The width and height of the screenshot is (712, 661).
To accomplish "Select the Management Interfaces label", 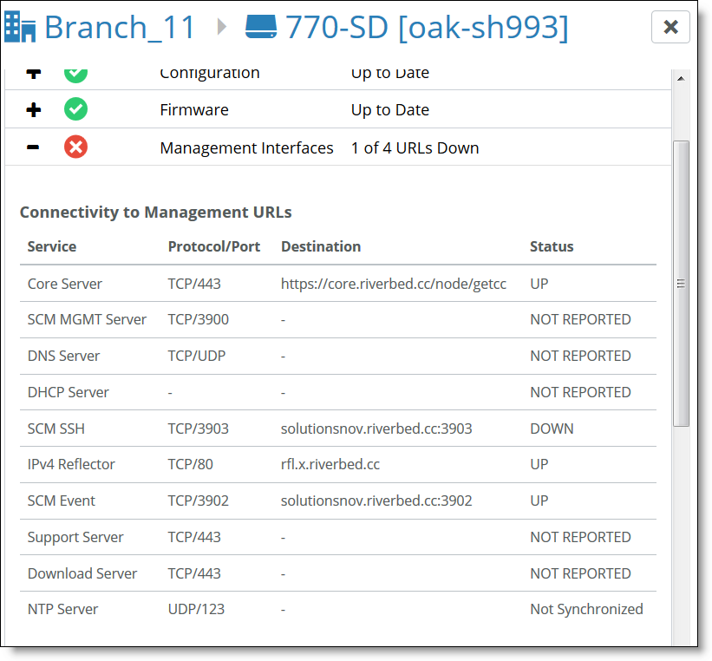I will click(246, 148).
